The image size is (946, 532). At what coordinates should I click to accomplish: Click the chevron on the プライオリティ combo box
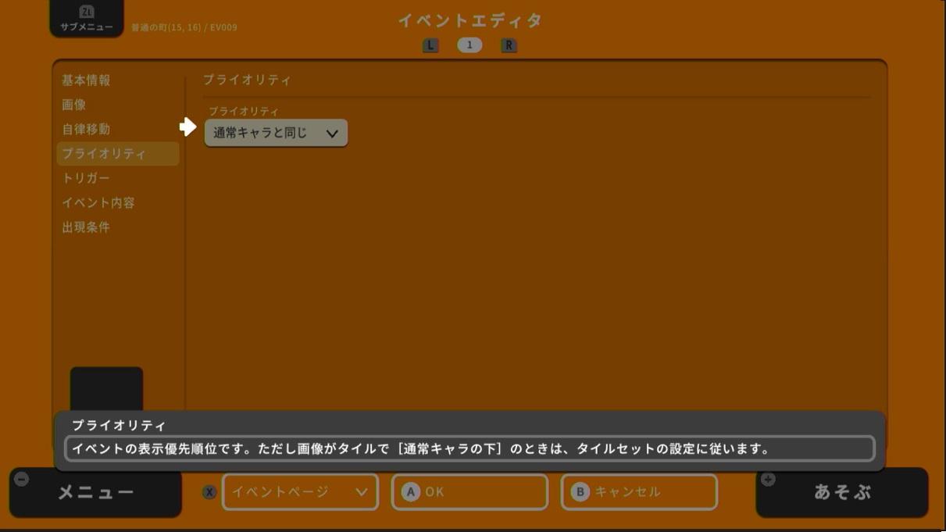[x=334, y=133]
